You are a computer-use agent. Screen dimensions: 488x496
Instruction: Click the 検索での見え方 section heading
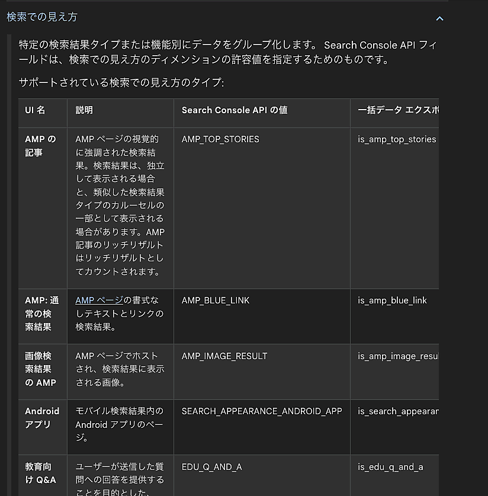pyautogui.click(x=42, y=17)
